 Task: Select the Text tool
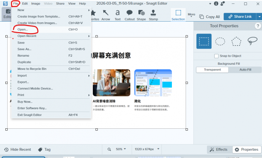pos(118,15)
